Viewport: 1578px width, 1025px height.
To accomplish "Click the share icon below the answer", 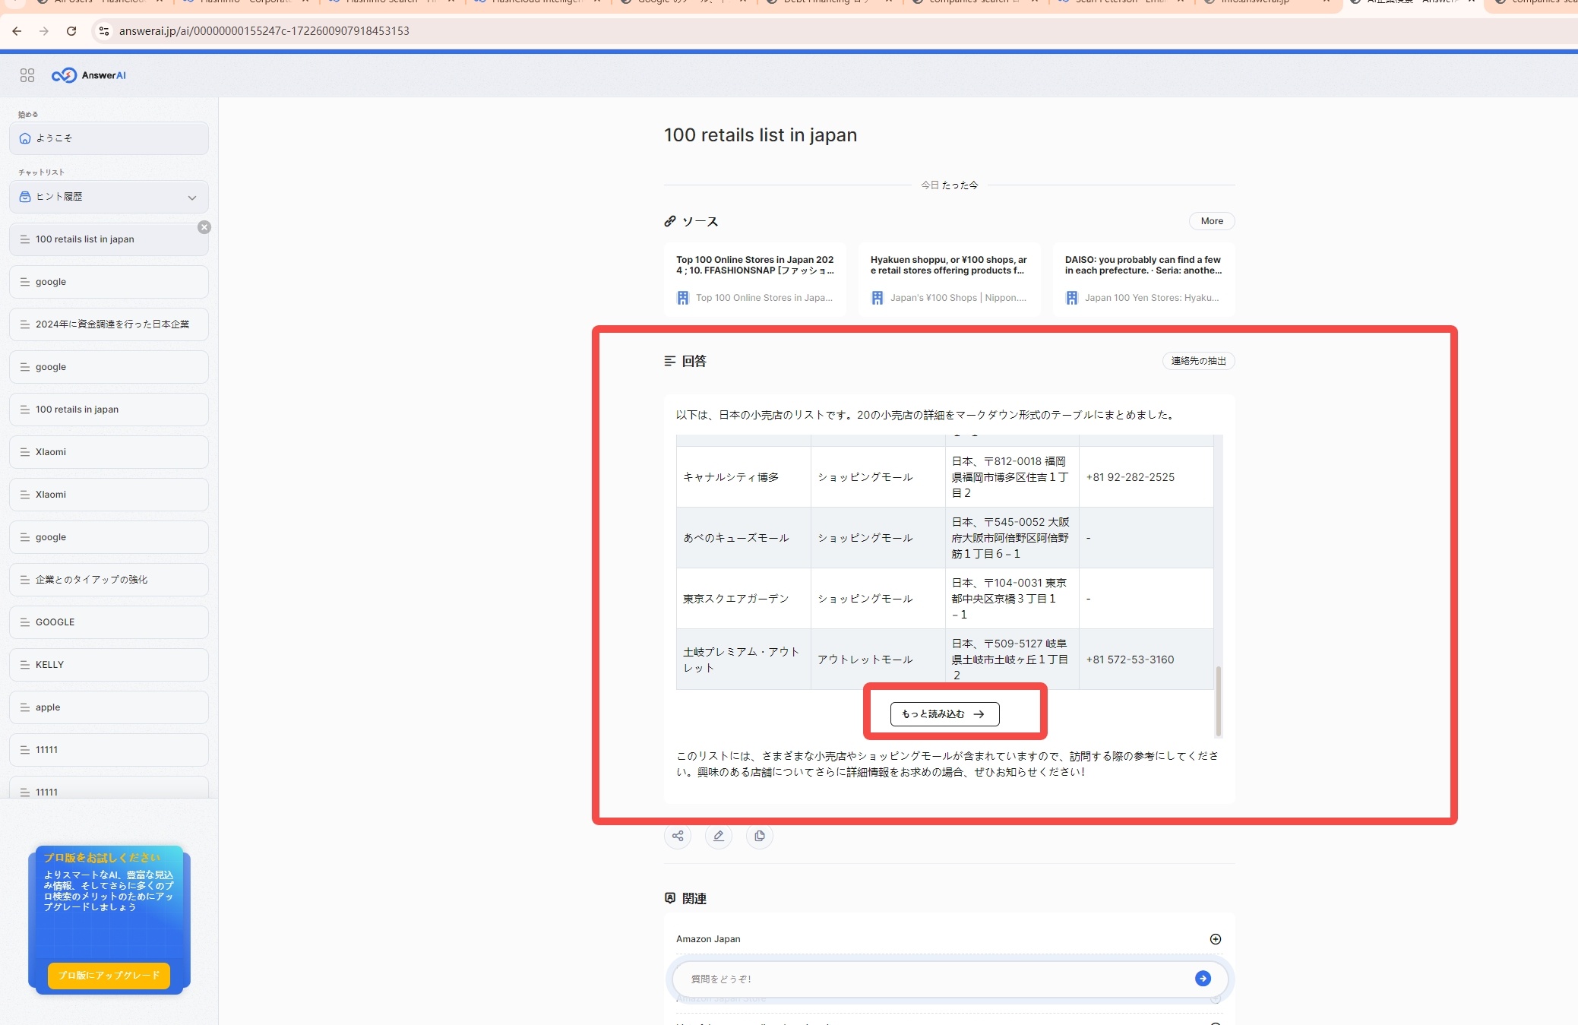I will tap(678, 836).
